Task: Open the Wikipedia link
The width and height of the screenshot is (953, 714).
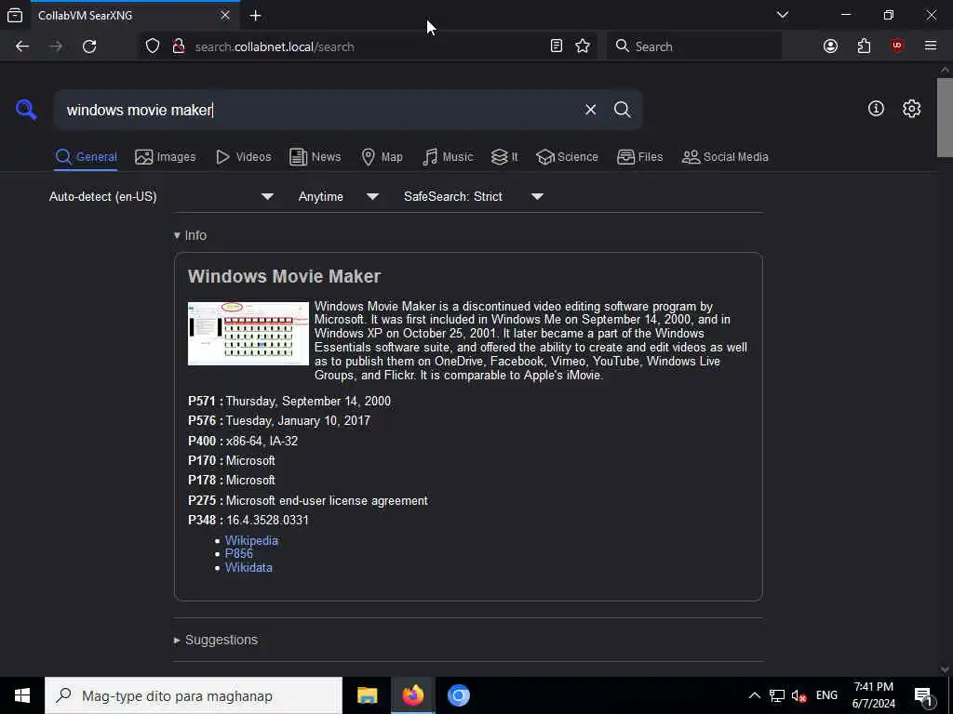Action: click(251, 540)
